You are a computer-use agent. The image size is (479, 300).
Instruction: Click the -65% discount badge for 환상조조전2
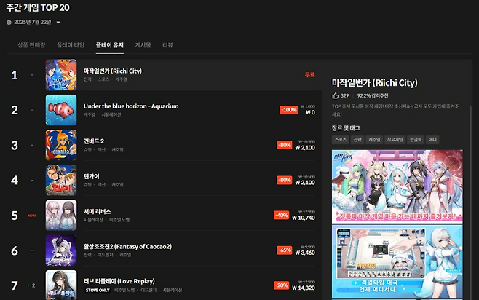[285, 250]
